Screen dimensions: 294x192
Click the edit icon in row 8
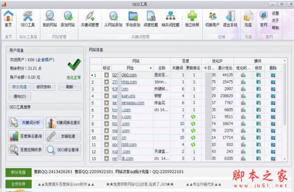[258, 124]
